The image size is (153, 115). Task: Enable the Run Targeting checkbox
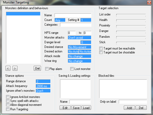click(8, 109)
